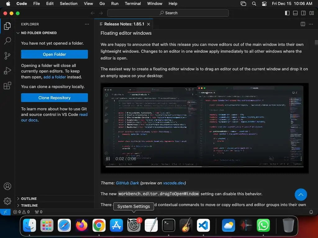Open the Accounts menu icon
Viewport: 318px width, 238px height.
(7, 186)
